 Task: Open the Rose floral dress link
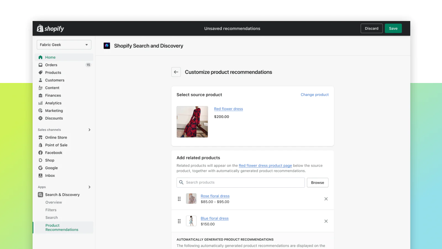215,196
